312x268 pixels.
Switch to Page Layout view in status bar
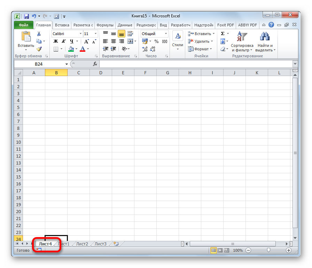[x=220, y=250]
